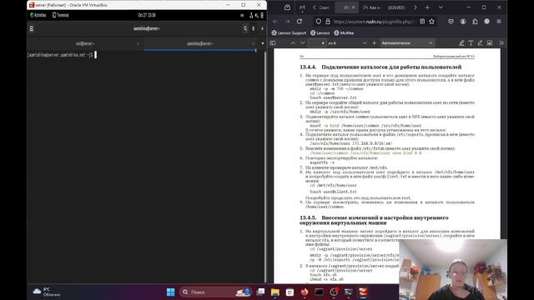Close the terminal window with header X
Viewport: 534px width, 300px height.
262,28
